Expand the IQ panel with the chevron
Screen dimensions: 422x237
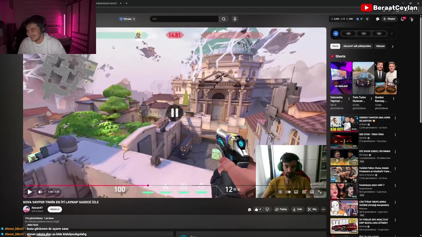(392, 34)
